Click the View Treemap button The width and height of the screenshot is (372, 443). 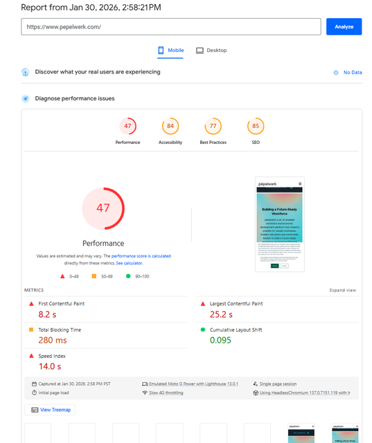click(50, 410)
